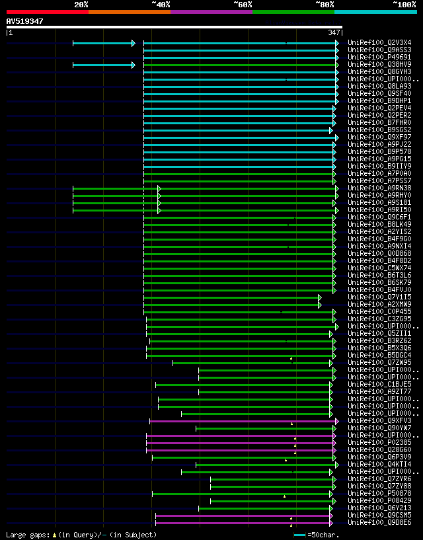Click the UniRef100_Q7ZYR6 label
The height and width of the screenshot is (540, 423).
379,479
